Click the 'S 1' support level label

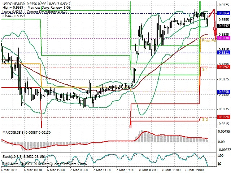205,69
